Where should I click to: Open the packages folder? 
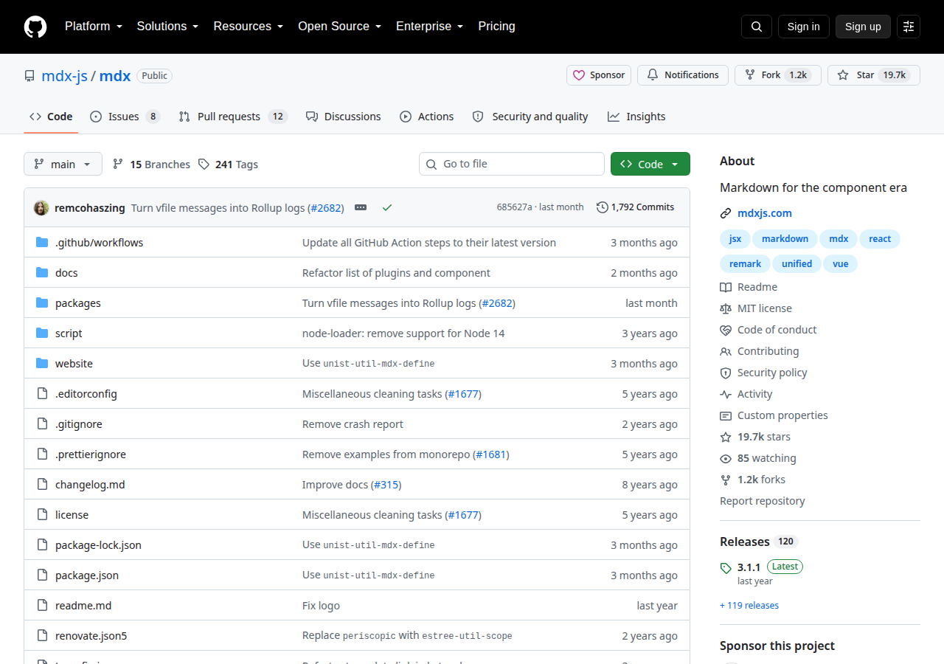click(78, 303)
